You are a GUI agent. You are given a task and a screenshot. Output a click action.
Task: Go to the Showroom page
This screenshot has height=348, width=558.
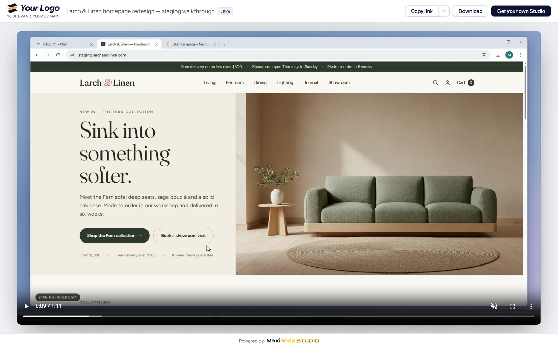click(x=339, y=82)
